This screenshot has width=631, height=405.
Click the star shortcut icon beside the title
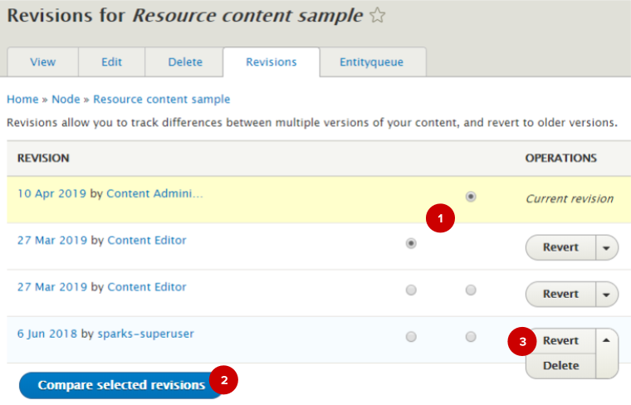tap(378, 16)
